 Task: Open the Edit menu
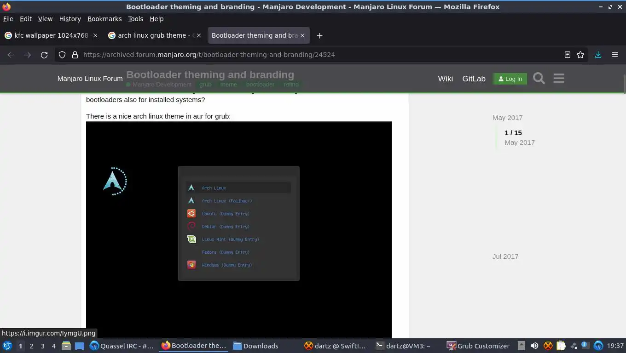[25, 19]
